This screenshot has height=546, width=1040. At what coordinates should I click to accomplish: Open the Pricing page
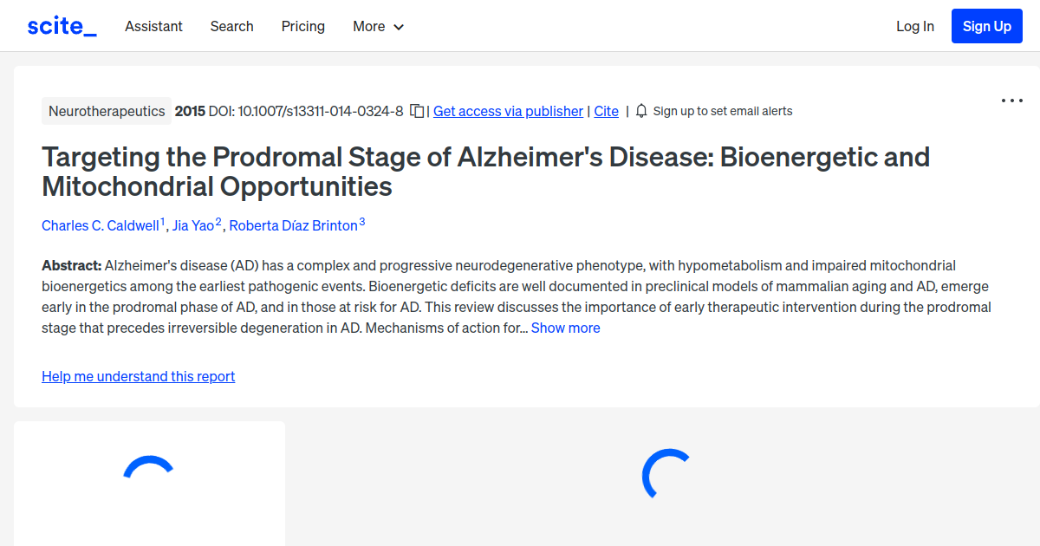tap(302, 26)
